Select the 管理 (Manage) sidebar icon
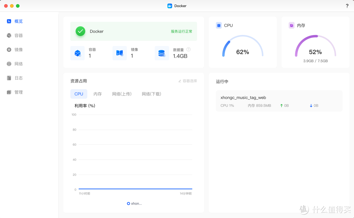The image size is (354, 218). (9, 92)
